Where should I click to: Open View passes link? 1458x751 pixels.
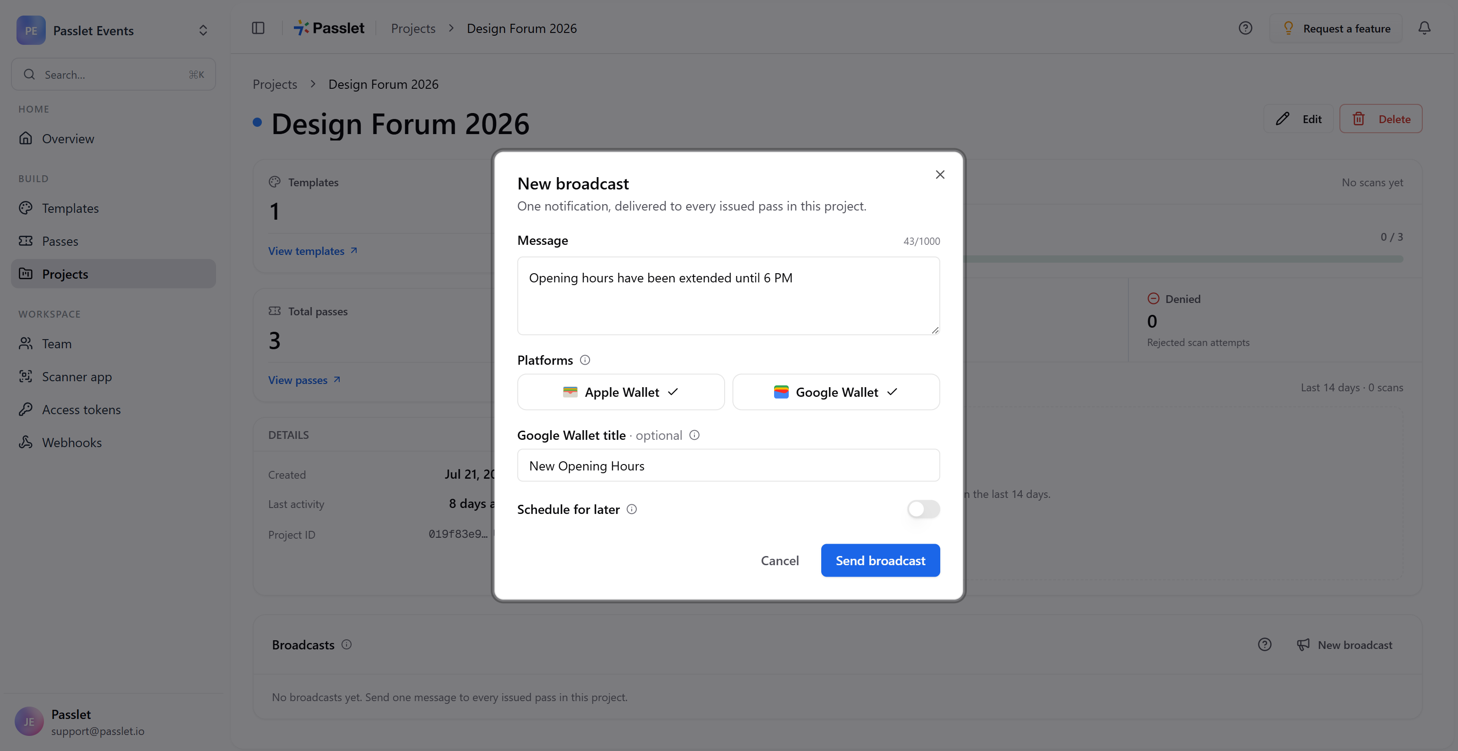coord(304,379)
